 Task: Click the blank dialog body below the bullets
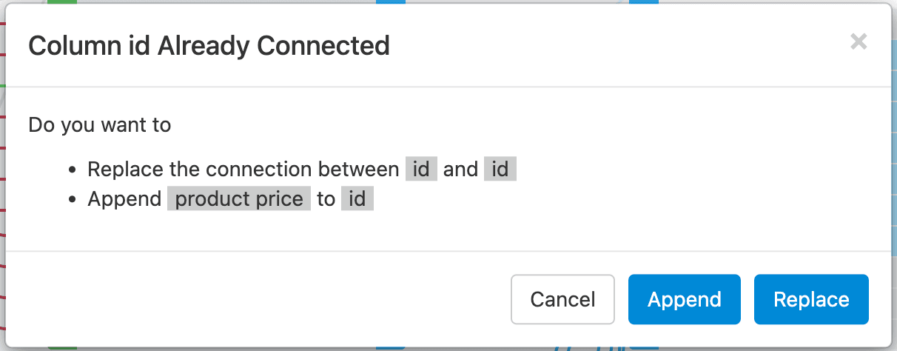[444, 231]
